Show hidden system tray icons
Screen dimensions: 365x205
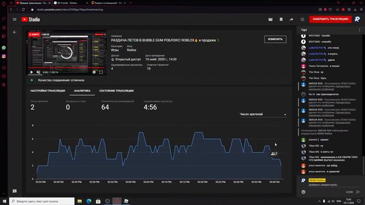[319, 201]
